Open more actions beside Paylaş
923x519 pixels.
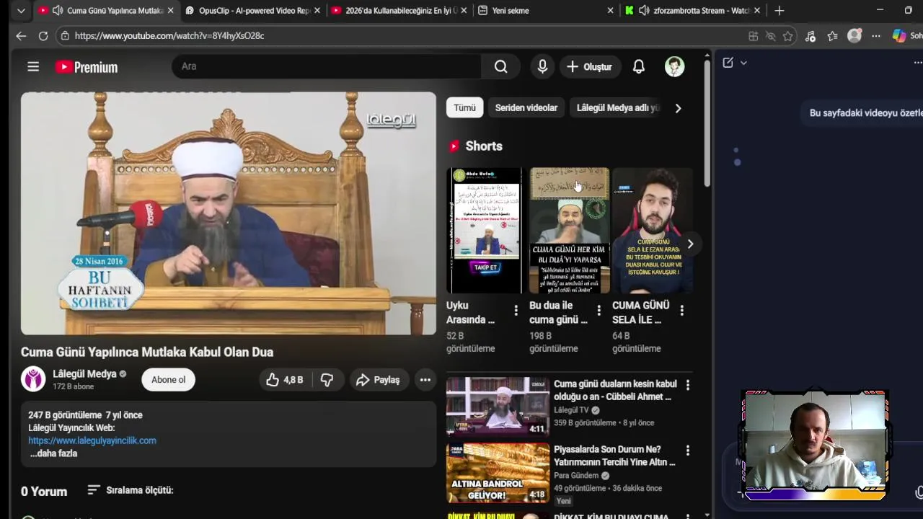coord(425,380)
